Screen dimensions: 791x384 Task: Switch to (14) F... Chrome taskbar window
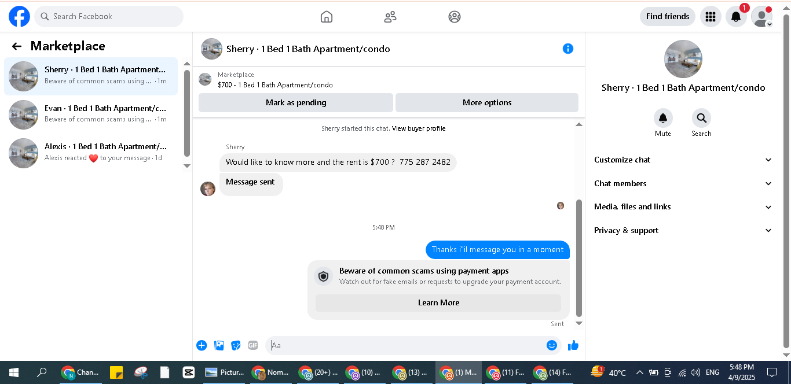552,372
